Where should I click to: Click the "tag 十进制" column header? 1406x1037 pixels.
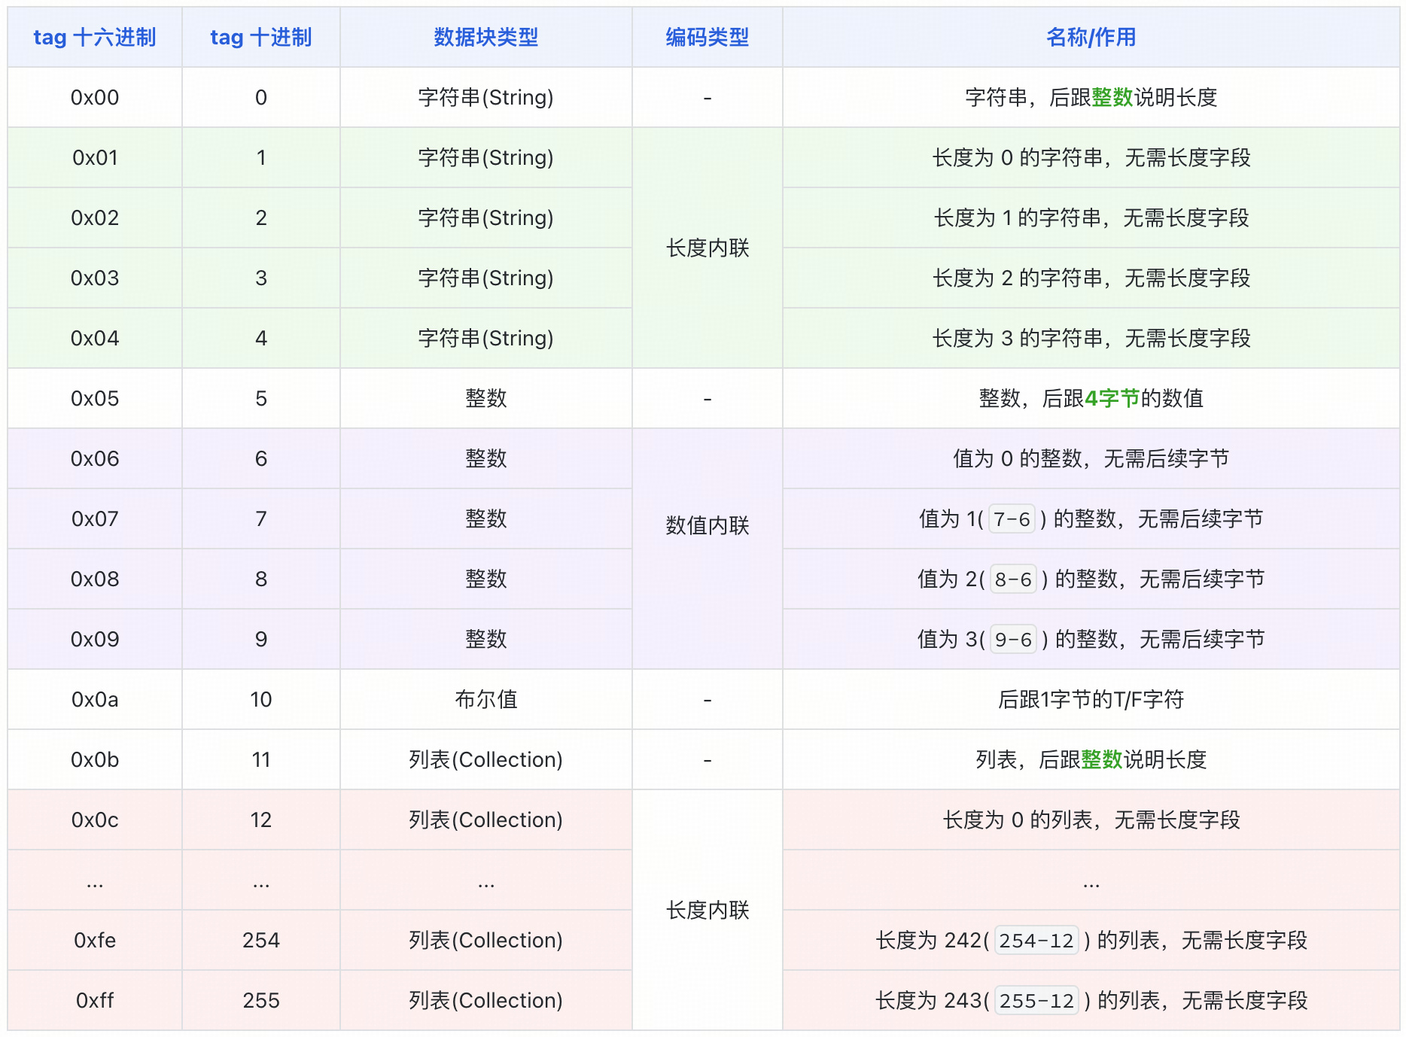(x=260, y=38)
